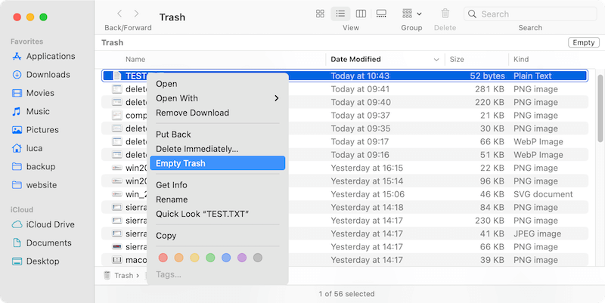Select Put Back menu entry
This screenshot has width=605, height=303.
218,134
